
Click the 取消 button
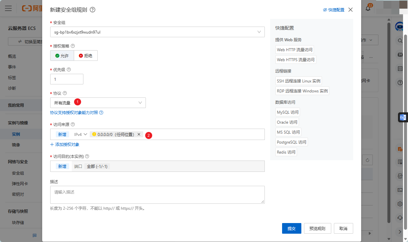click(343, 228)
